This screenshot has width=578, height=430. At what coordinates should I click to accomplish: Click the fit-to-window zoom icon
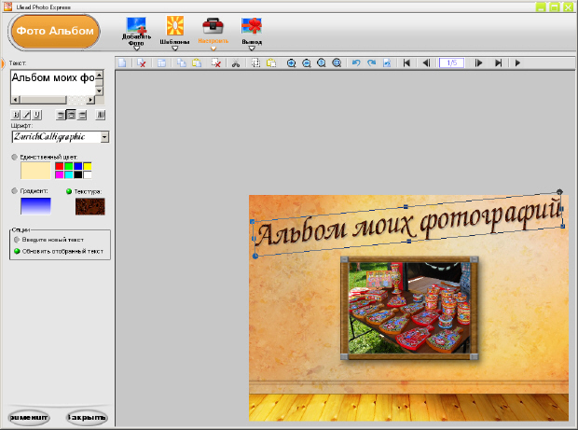337,63
